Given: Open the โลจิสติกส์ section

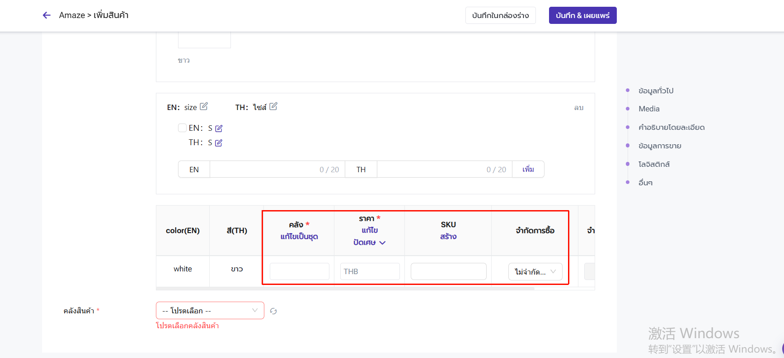Looking at the screenshot, I should (x=654, y=164).
